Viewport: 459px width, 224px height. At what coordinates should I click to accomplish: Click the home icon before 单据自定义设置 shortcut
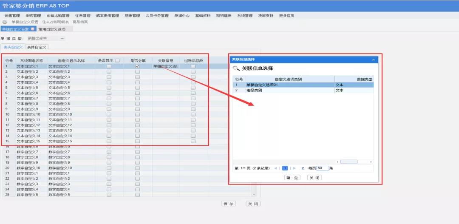[x=5, y=22]
